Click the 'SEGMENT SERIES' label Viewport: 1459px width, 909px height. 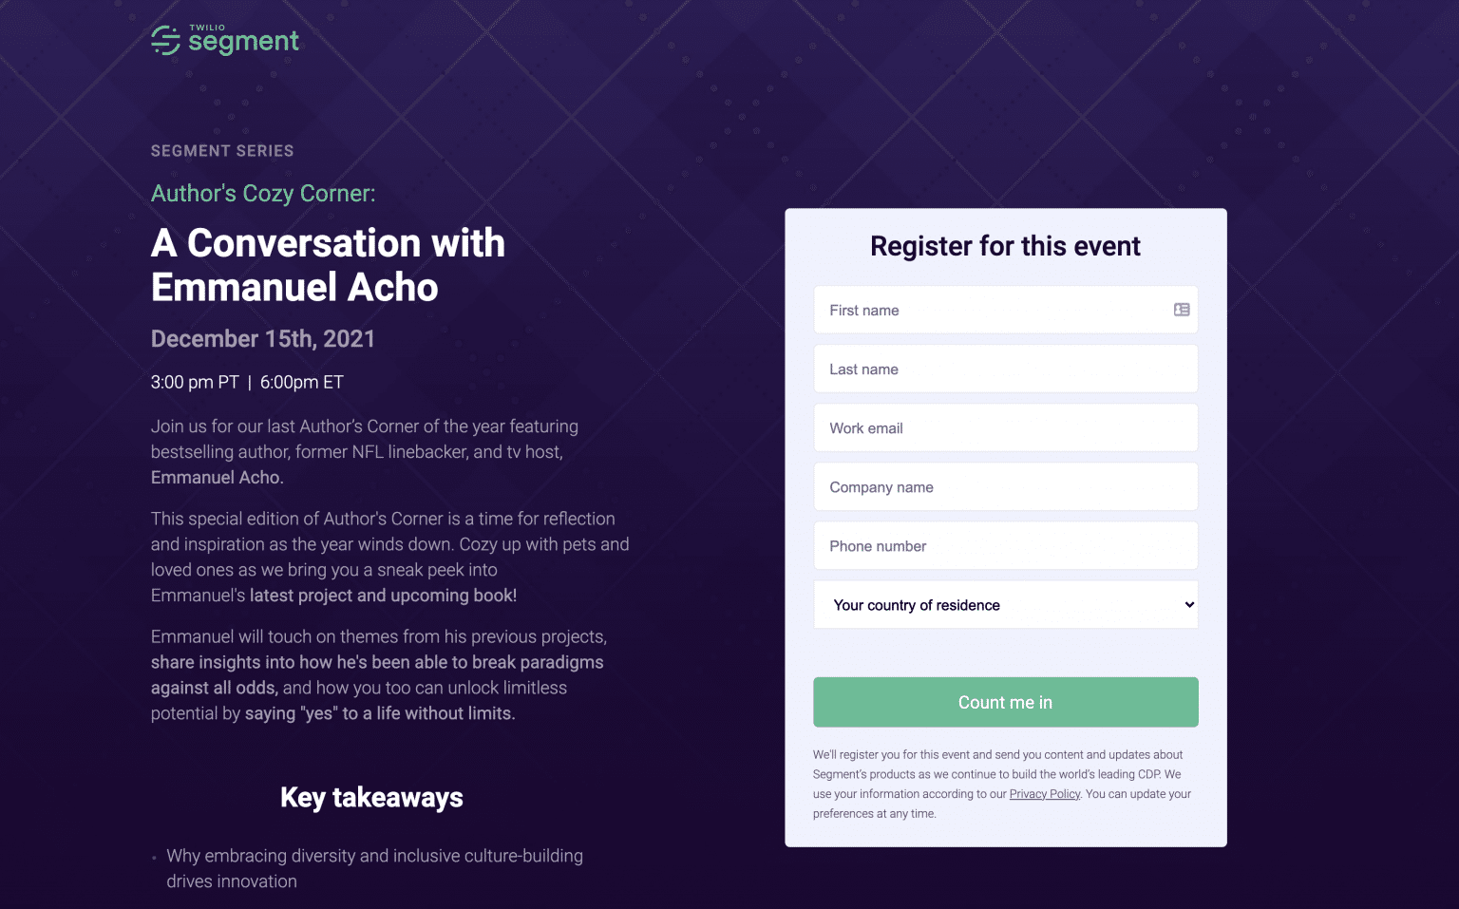coord(222,151)
